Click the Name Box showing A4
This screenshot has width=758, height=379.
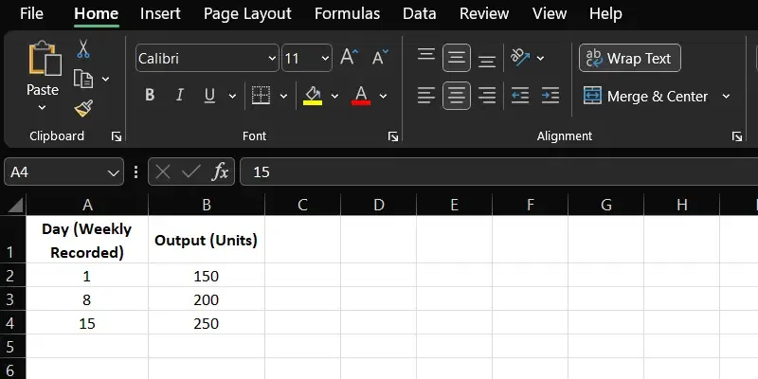[x=55, y=171]
